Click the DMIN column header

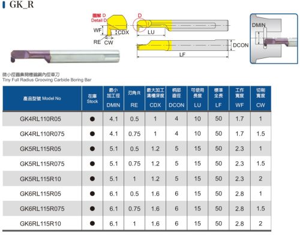tap(113, 98)
